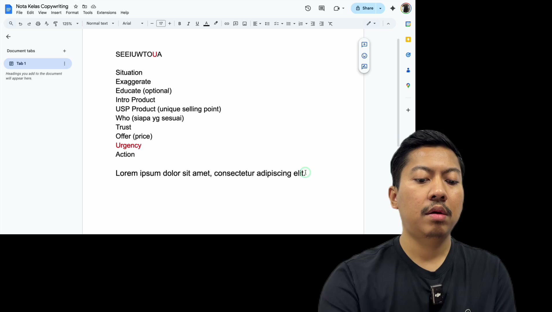Click the Share button

[364, 8]
